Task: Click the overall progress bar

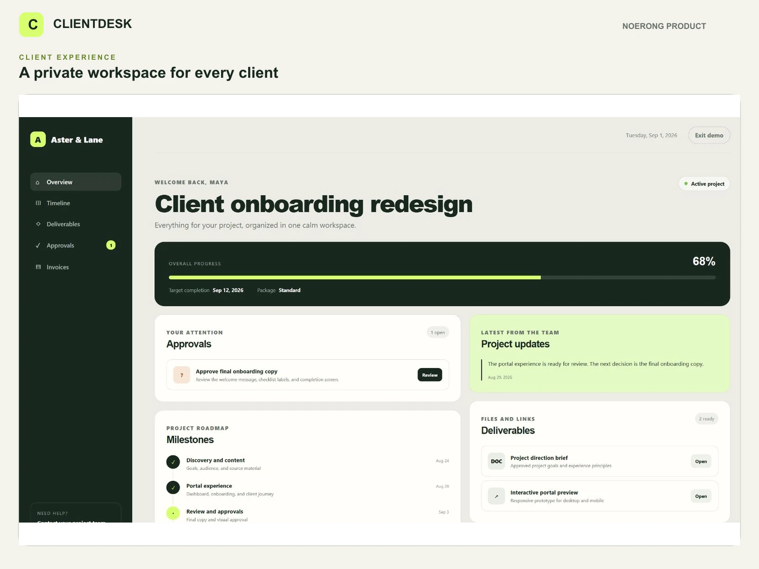Action: click(442, 277)
